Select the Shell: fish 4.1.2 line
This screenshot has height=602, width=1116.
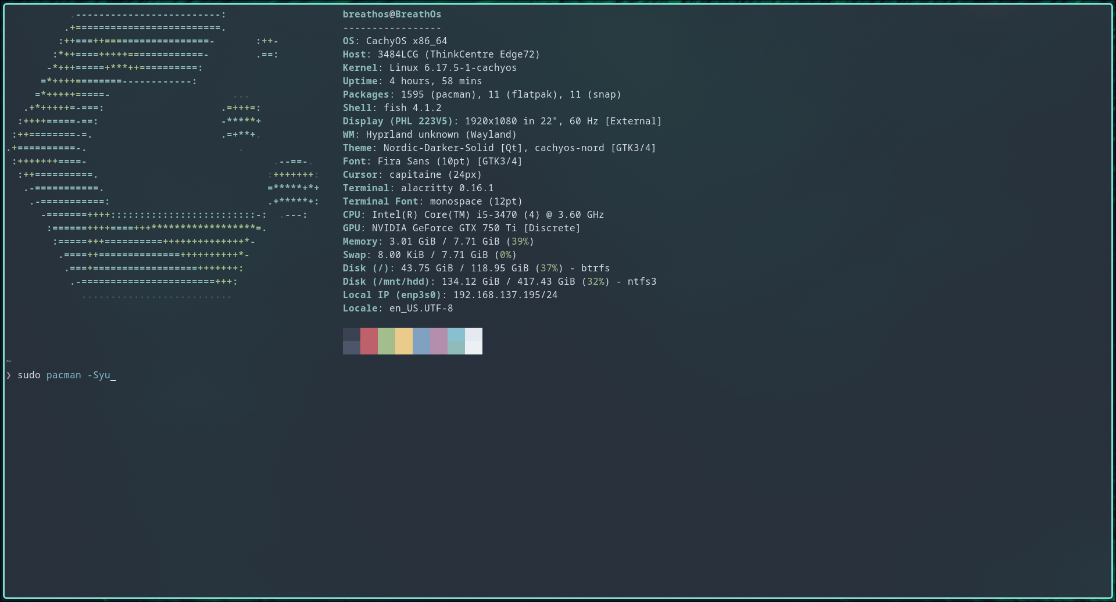coord(392,107)
